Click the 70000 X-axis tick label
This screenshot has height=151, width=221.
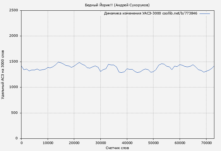206,143
